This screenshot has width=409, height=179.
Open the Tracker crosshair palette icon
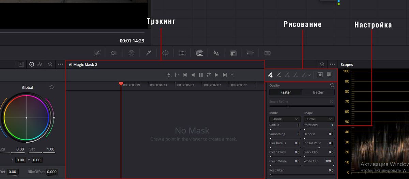point(182,53)
